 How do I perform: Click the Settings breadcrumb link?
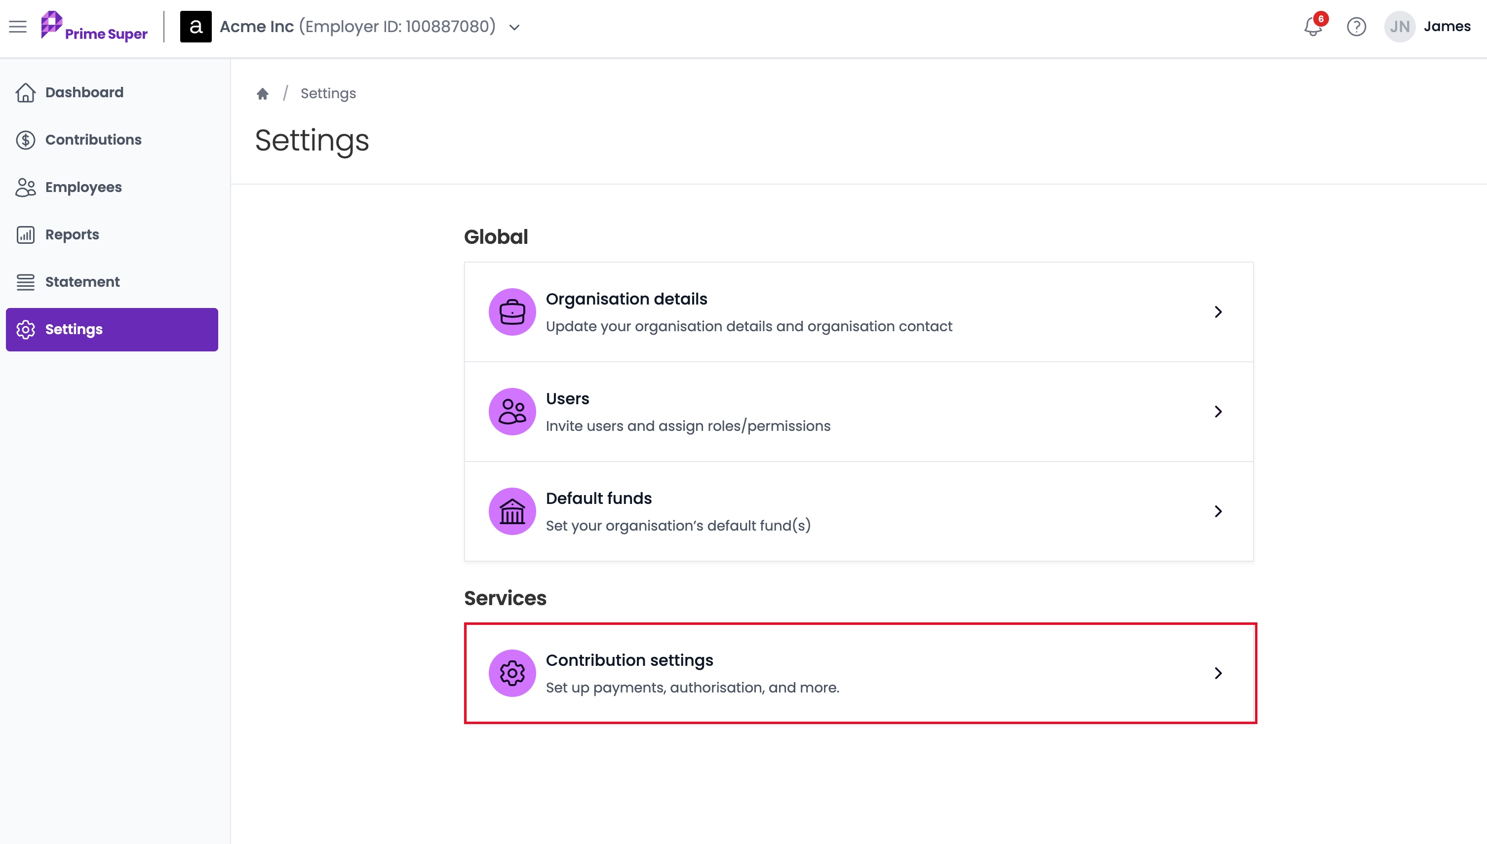328,93
